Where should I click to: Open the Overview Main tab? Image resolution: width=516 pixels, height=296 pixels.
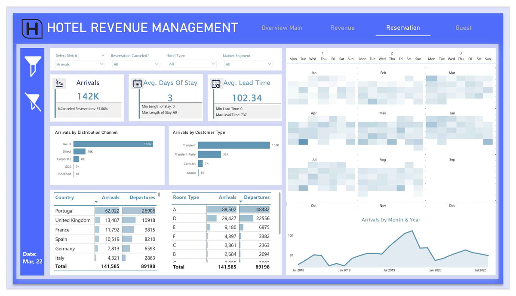point(282,28)
